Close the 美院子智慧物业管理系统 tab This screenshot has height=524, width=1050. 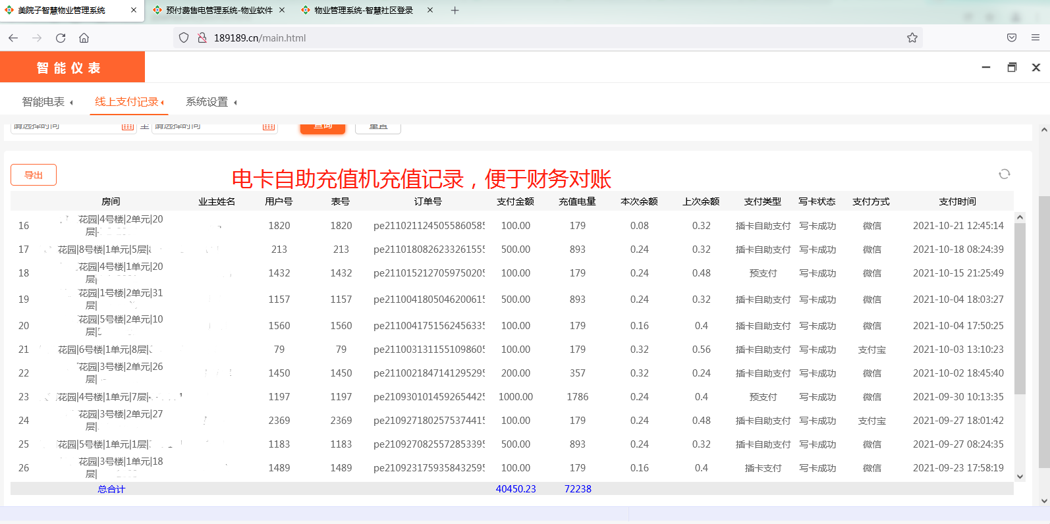click(134, 11)
